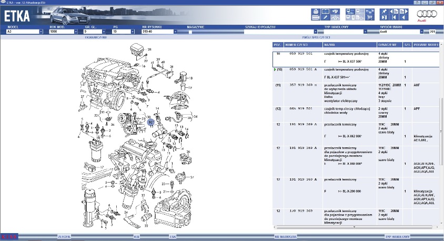Click the red icon in the bottom-left corner
The image size is (444, 241).
[x=9, y=237]
